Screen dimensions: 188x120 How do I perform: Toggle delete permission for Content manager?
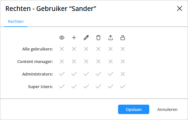click(x=98, y=61)
